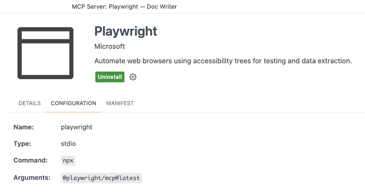Click the server description text
Screen dimensions: 365x195
(223, 61)
